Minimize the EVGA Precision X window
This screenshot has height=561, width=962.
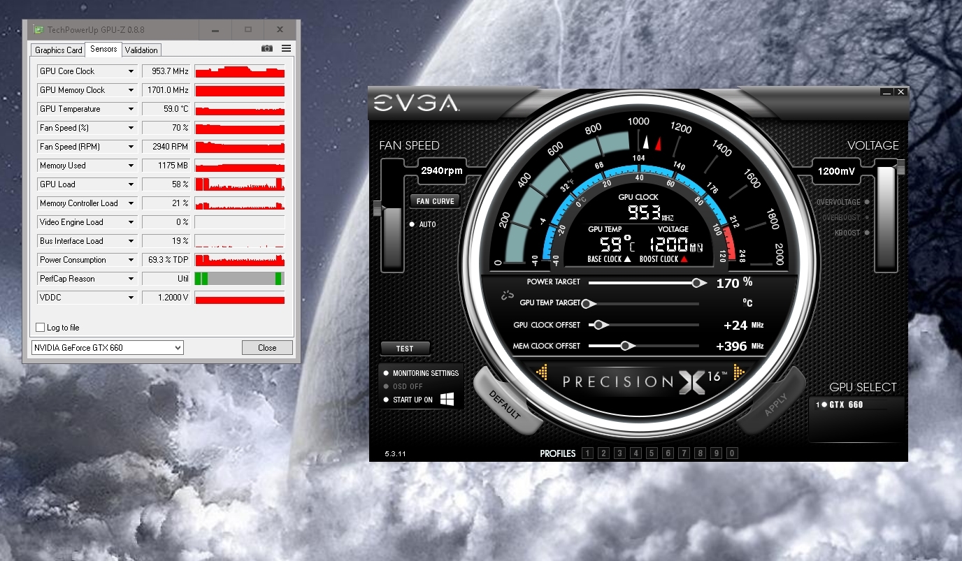[888, 92]
